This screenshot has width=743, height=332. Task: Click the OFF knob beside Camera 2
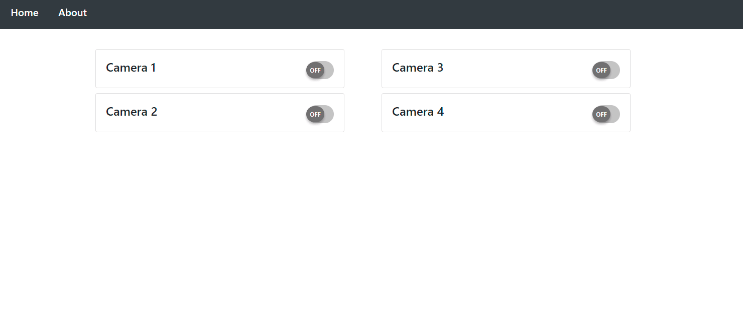click(x=315, y=114)
